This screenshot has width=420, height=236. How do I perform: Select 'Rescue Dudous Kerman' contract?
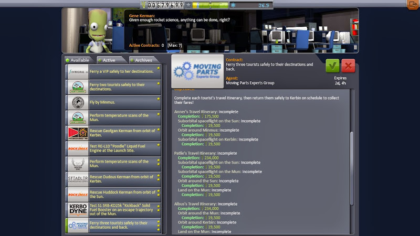tap(113, 179)
